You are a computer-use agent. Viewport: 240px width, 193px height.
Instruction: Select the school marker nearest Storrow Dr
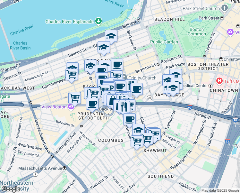pyautogui.click(x=111, y=37)
